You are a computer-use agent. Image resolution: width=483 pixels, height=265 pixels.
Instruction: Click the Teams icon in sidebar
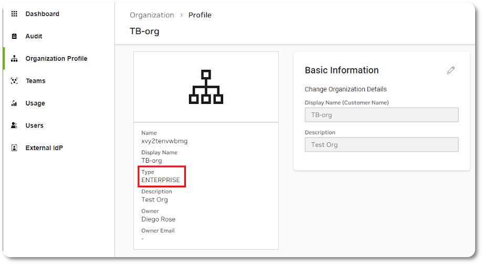coord(14,81)
